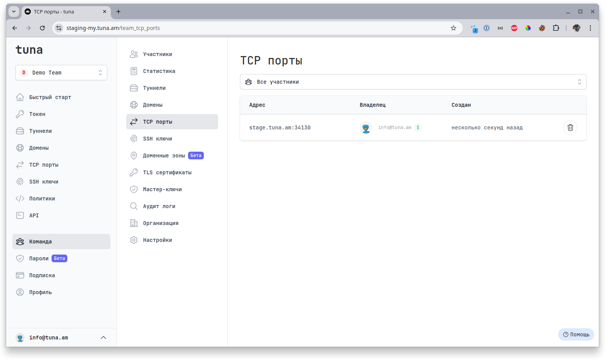Viewport: 605px width, 359px height.
Task: Open Туннели in the team submenu
Action: click(172, 88)
